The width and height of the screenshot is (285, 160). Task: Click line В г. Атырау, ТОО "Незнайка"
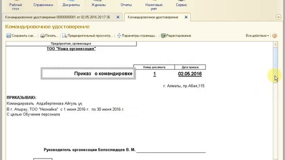(65, 109)
